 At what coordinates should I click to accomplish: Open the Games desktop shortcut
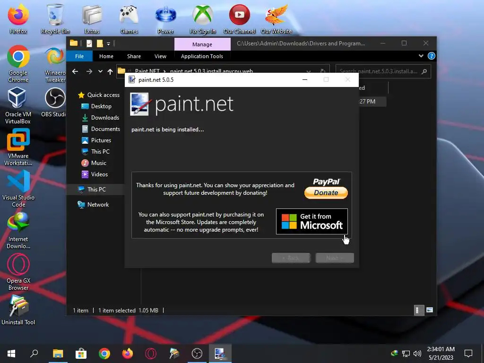point(129,18)
